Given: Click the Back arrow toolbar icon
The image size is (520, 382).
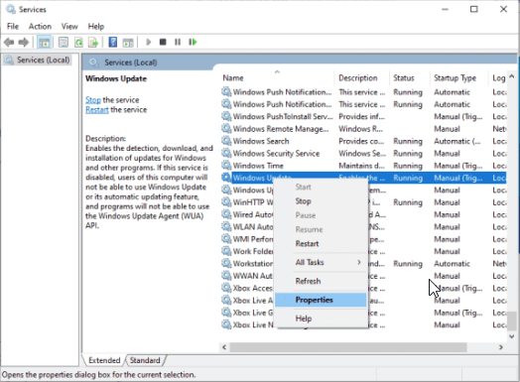Looking at the screenshot, I should (9, 42).
